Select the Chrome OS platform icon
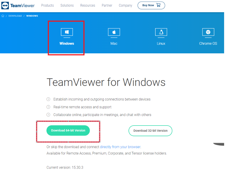Image resolution: width=227 pixels, height=176 pixels. click(x=208, y=32)
